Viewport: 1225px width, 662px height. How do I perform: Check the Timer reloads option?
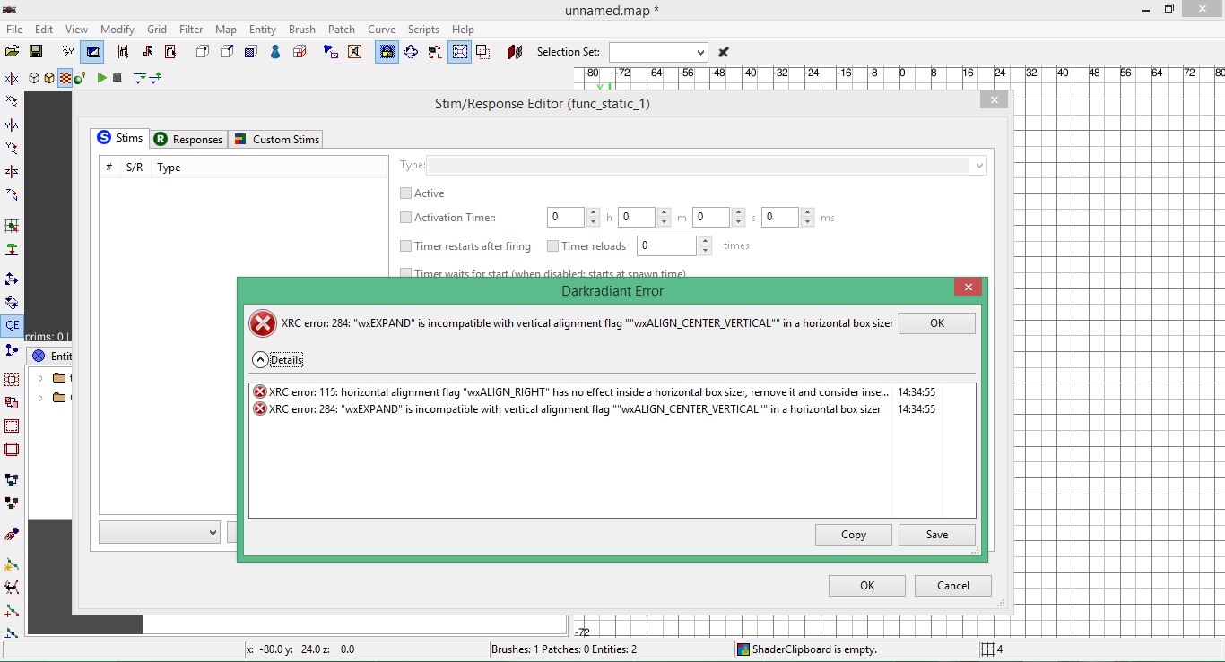553,246
